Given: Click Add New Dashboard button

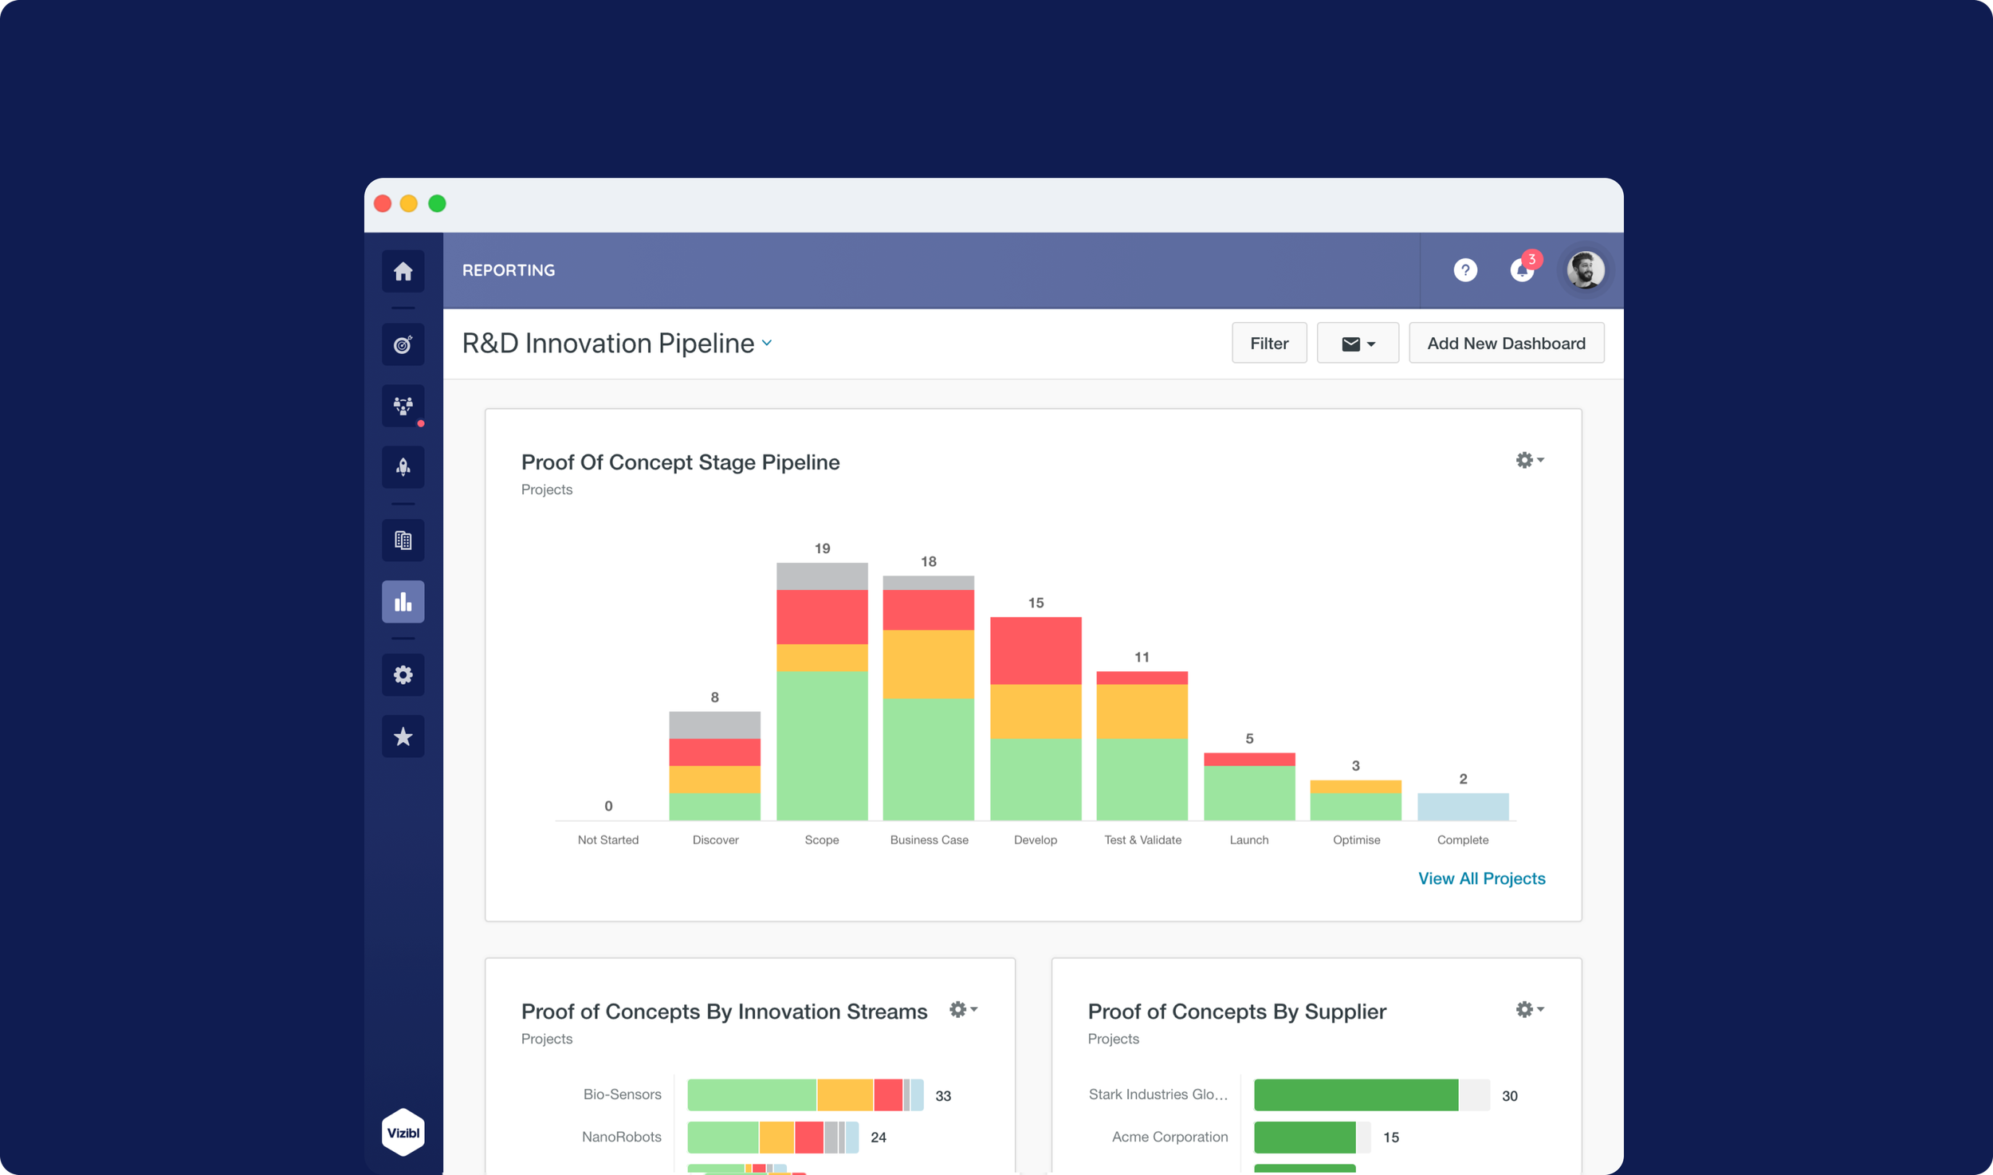Looking at the screenshot, I should (1505, 344).
